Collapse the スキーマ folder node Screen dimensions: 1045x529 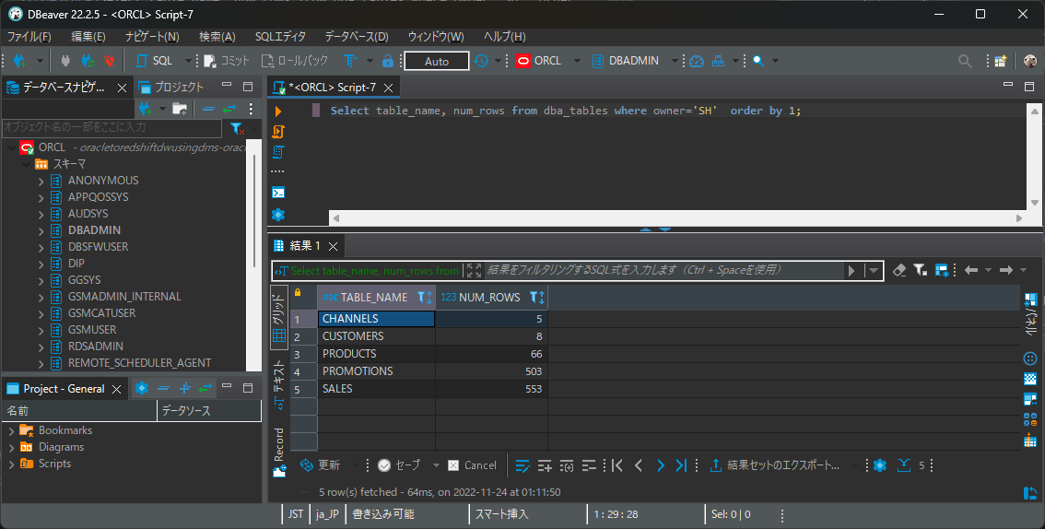pyautogui.click(x=26, y=164)
